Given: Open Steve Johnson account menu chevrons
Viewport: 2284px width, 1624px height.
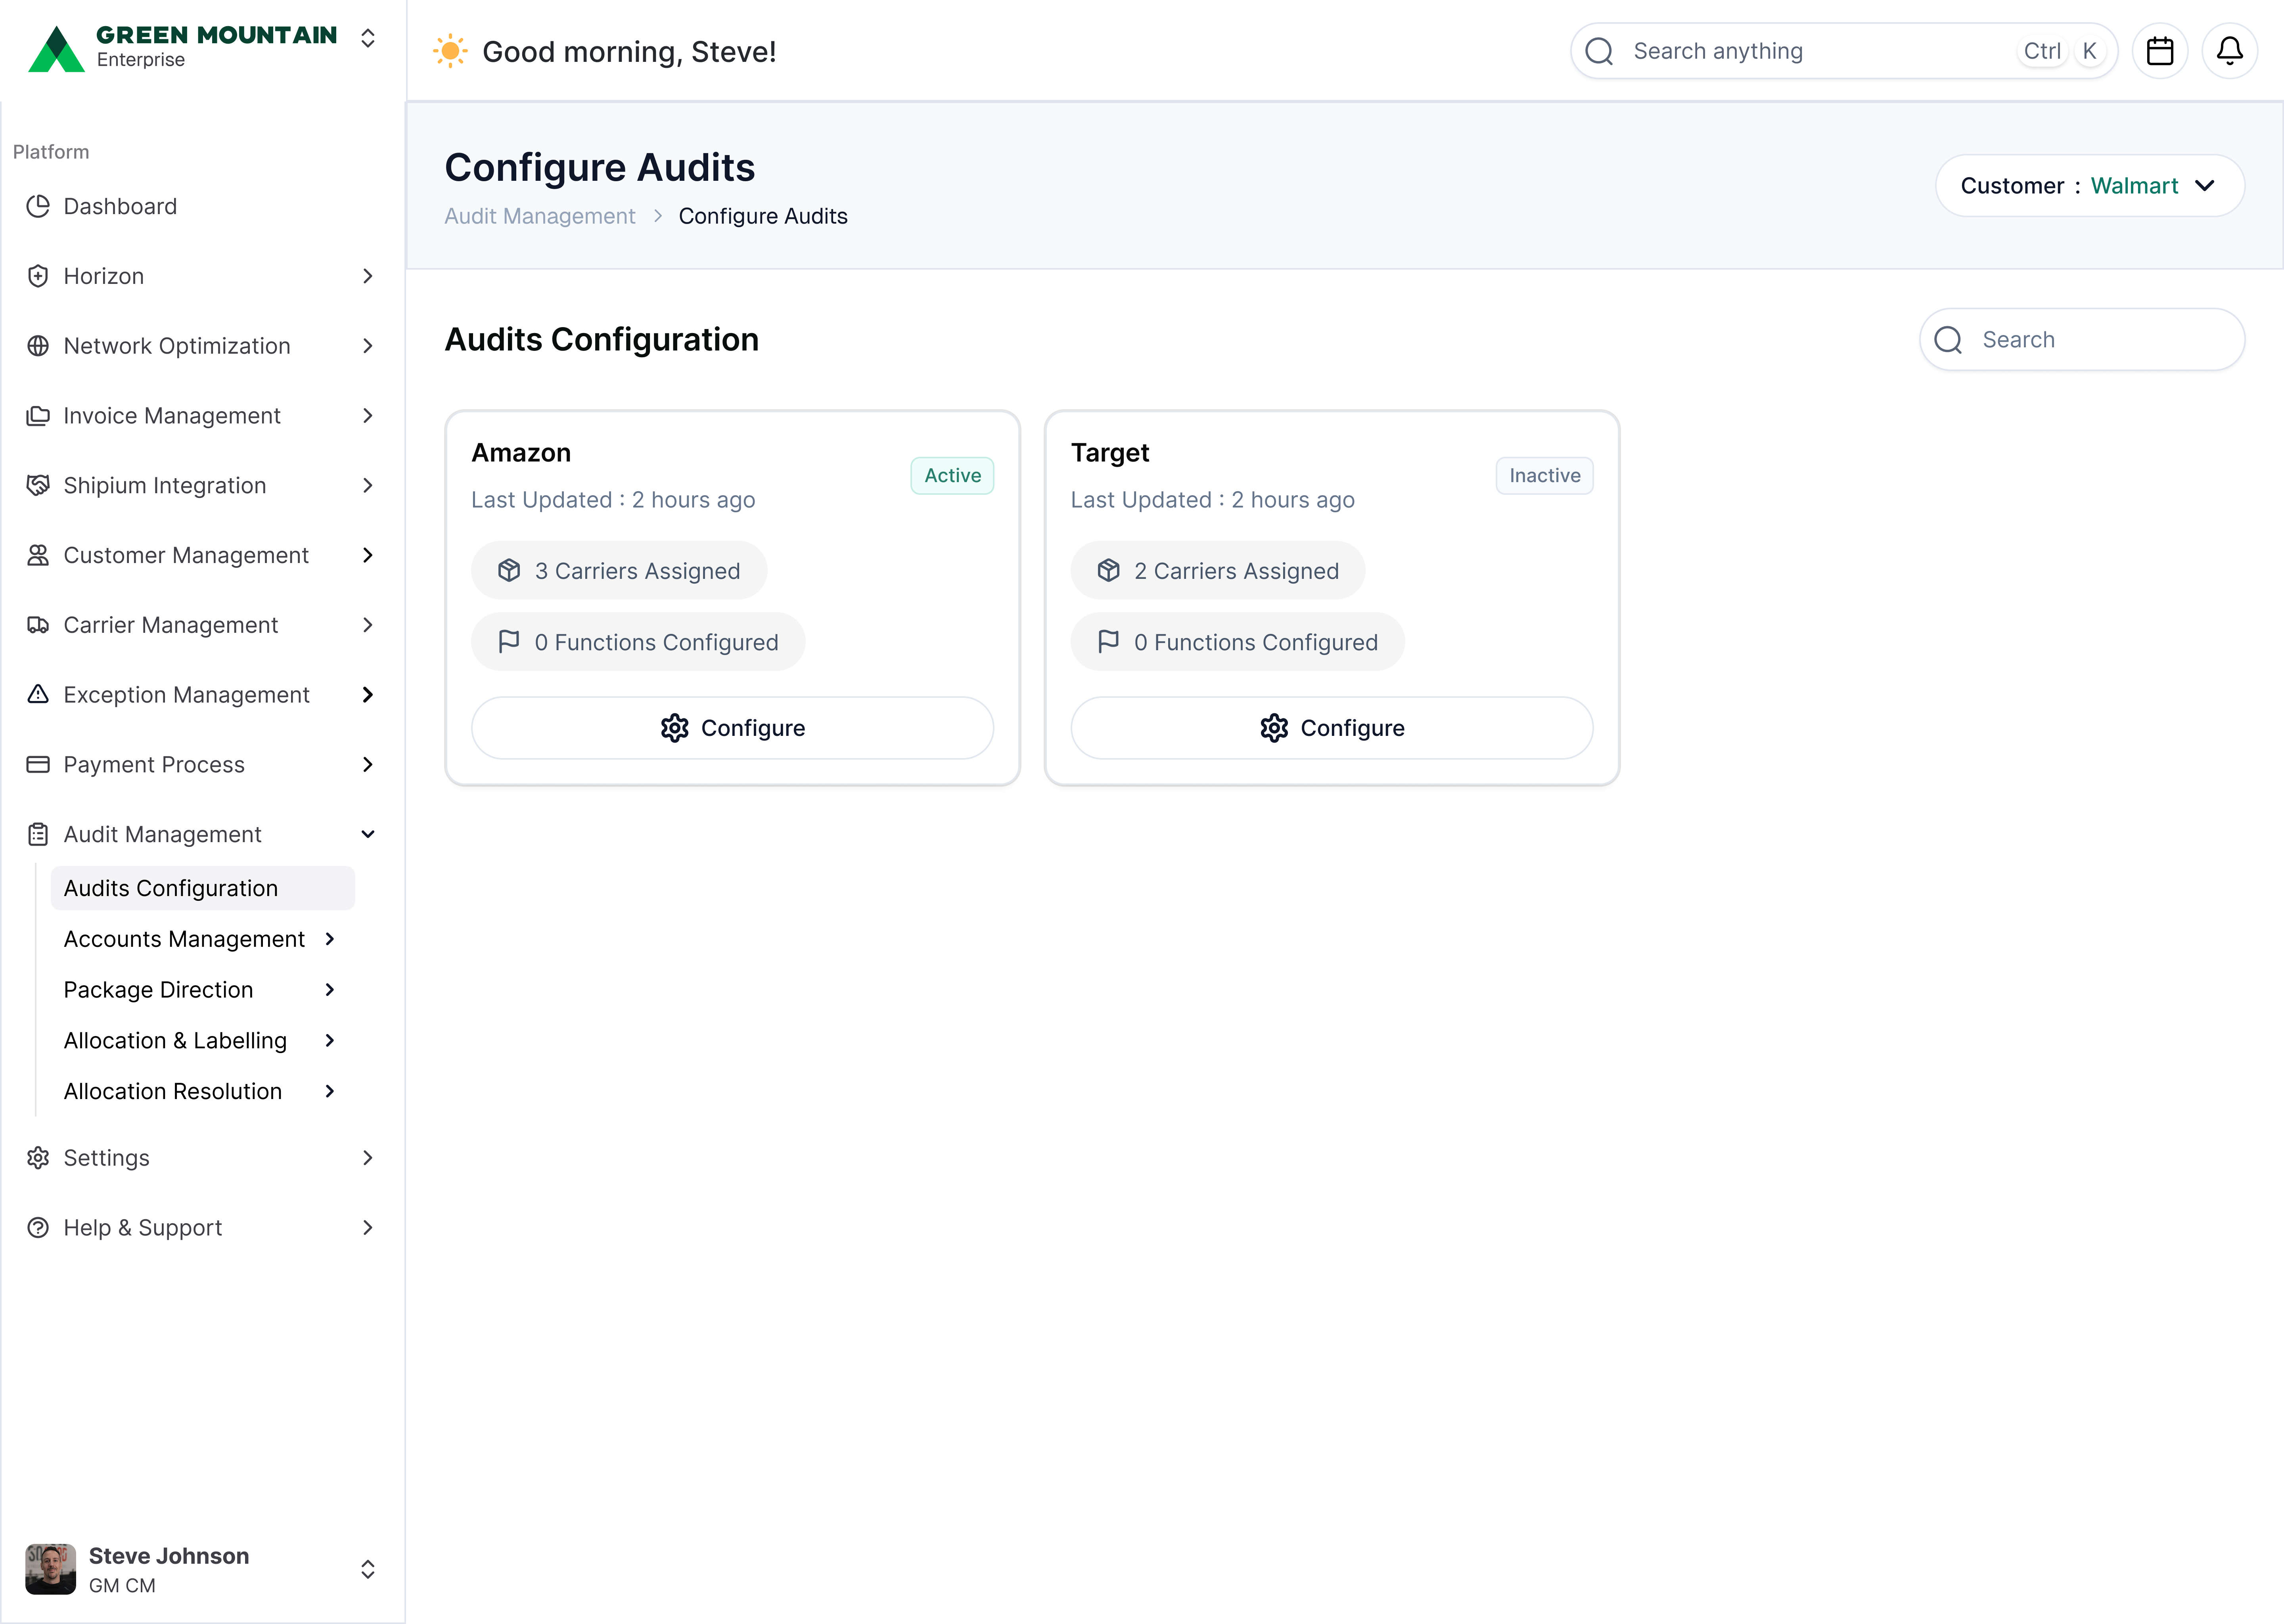Looking at the screenshot, I should point(368,1569).
